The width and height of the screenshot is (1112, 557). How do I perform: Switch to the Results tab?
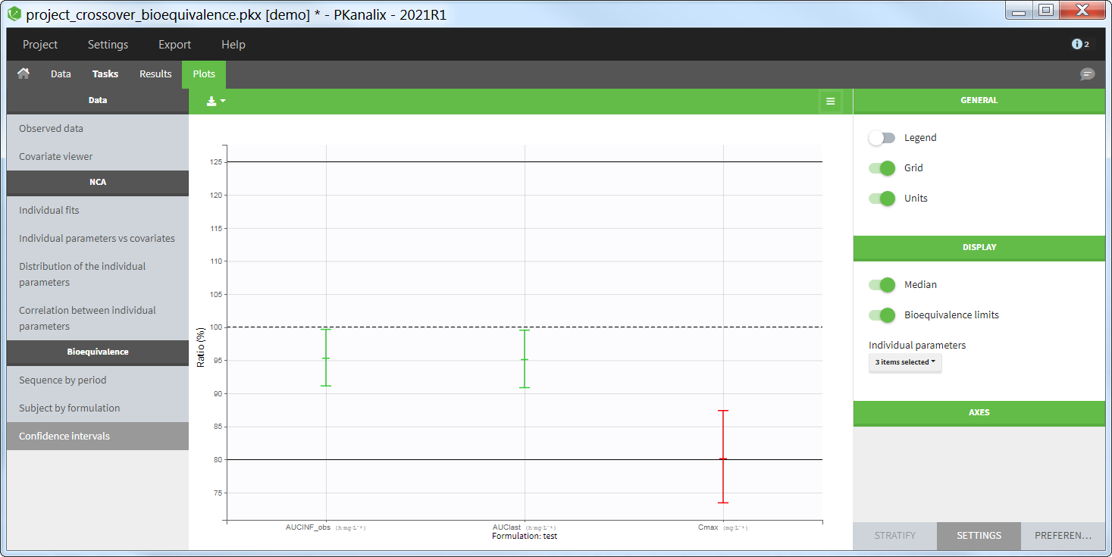[x=155, y=74]
